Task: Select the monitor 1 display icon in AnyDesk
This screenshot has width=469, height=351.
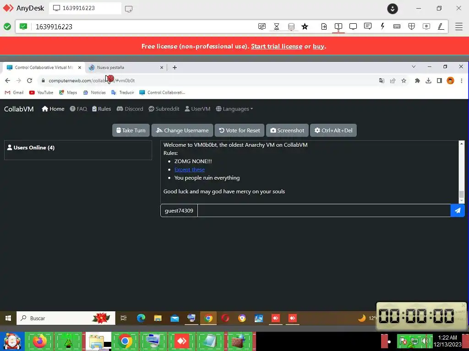Action: [x=338, y=27]
